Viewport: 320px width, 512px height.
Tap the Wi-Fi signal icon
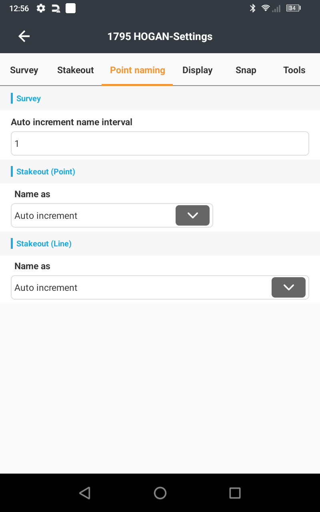(265, 8)
